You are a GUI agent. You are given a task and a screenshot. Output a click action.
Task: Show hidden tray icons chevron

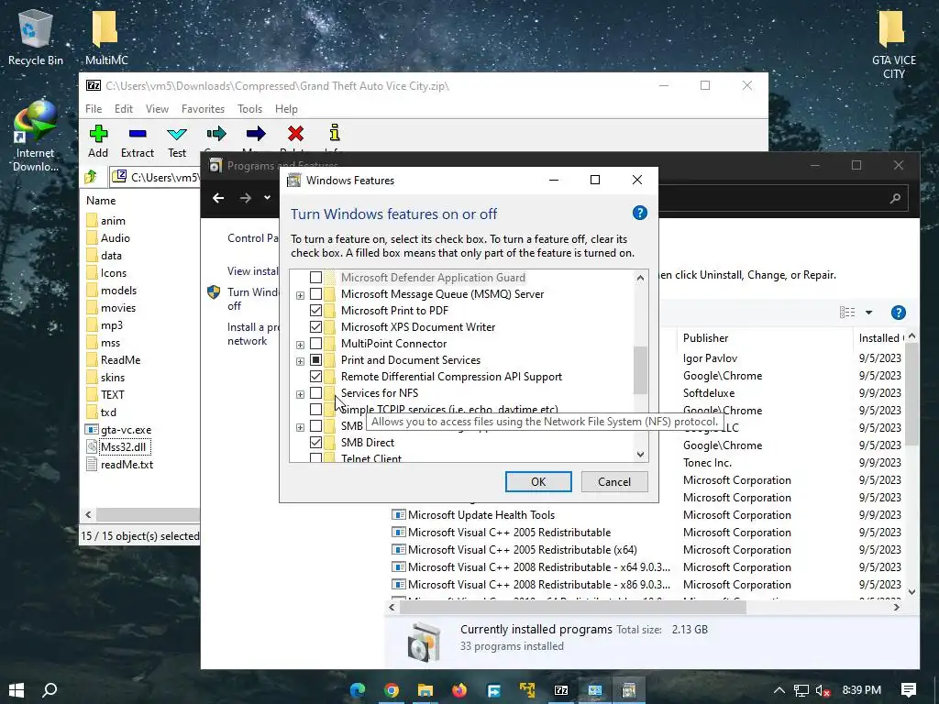[x=779, y=690]
